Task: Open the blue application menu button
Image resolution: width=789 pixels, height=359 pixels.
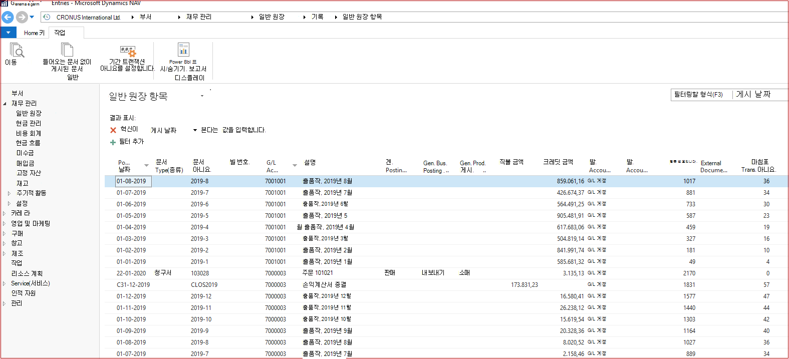Action: click(9, 33)
